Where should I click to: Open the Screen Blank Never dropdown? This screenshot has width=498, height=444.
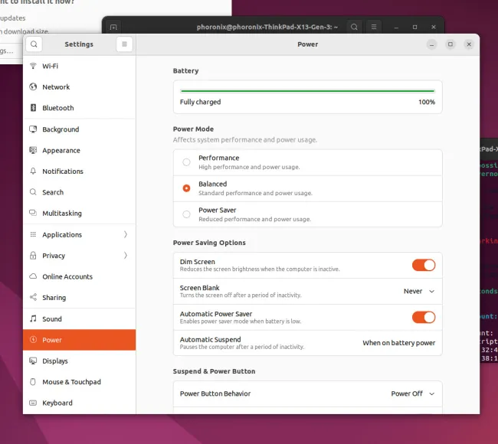[x=419, y=292]
